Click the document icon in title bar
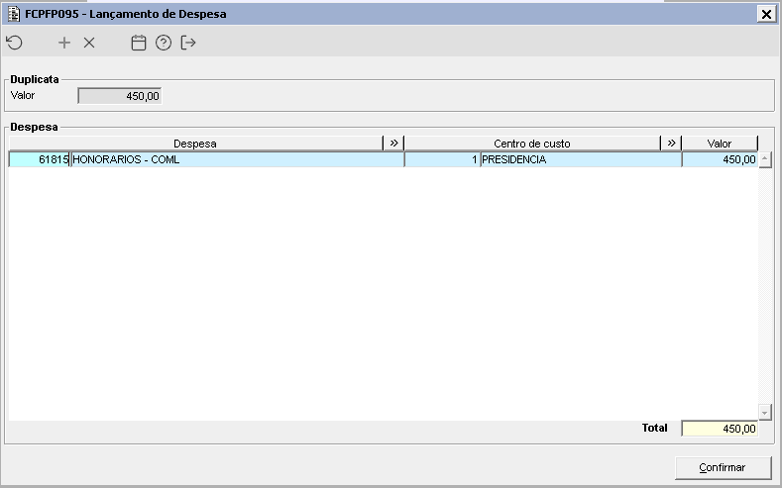Screen dimensions: 782x488 (14, 14)
